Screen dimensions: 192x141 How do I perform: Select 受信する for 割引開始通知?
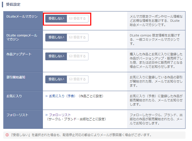tap(78, 79)
